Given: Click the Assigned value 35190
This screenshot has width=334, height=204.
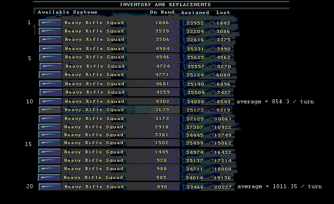Looking at the screenshot, I should [195, 84].
